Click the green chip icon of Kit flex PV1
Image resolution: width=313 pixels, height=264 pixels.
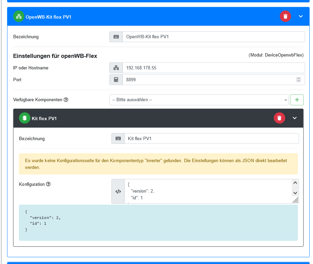[25, 118]
